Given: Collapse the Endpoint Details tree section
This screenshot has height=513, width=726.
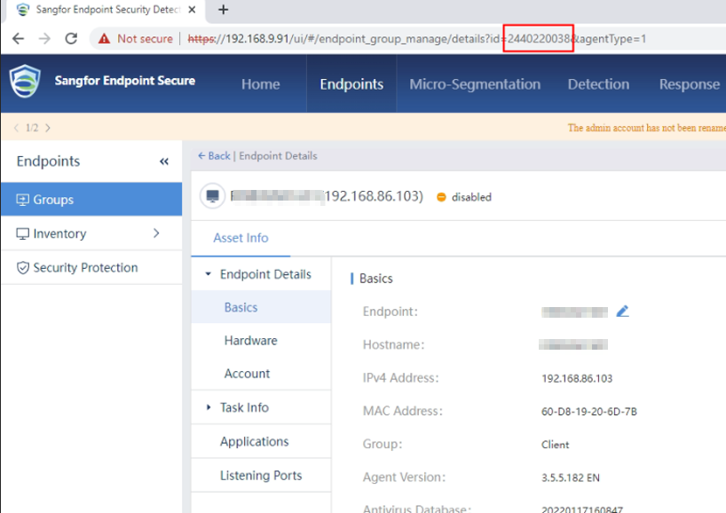Looking at the screenshot, I should coord(209,274).
